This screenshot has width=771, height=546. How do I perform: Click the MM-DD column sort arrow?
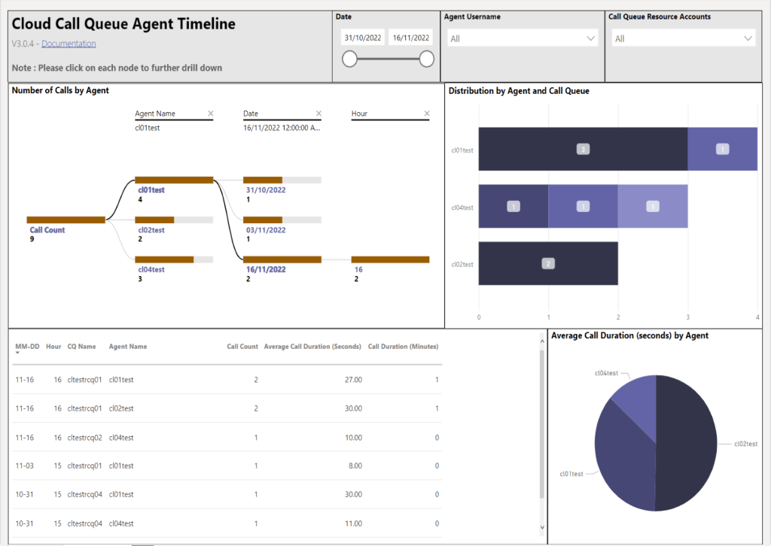point(18,353)
